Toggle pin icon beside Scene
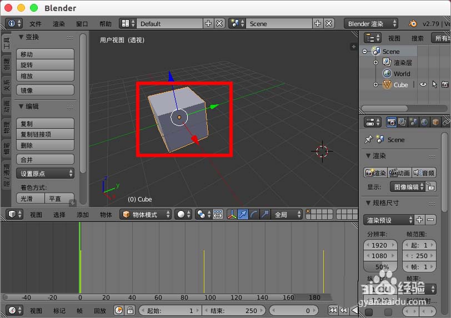Image resolution: width=451 pixels, height=318 pixels. tap(368, 140)
